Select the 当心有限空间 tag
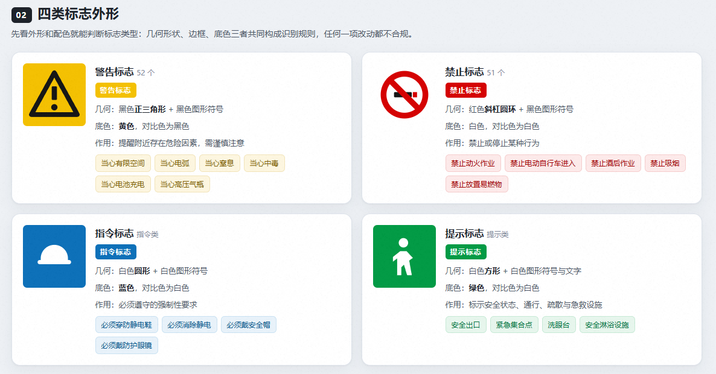Image resolution: width=716 pixels, height=374 pixels. 123,163
